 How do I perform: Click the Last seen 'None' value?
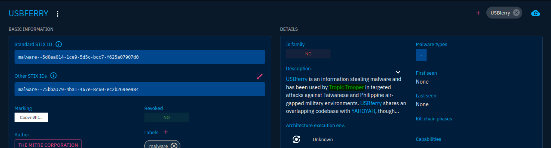pos(422,104)
